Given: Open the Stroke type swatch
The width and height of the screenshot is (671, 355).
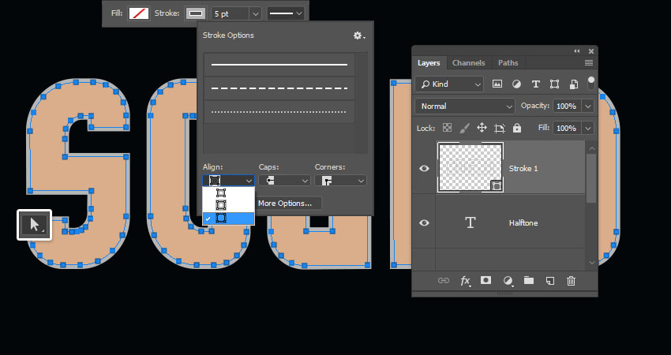Looking at the screenshot, I should 196,13.
